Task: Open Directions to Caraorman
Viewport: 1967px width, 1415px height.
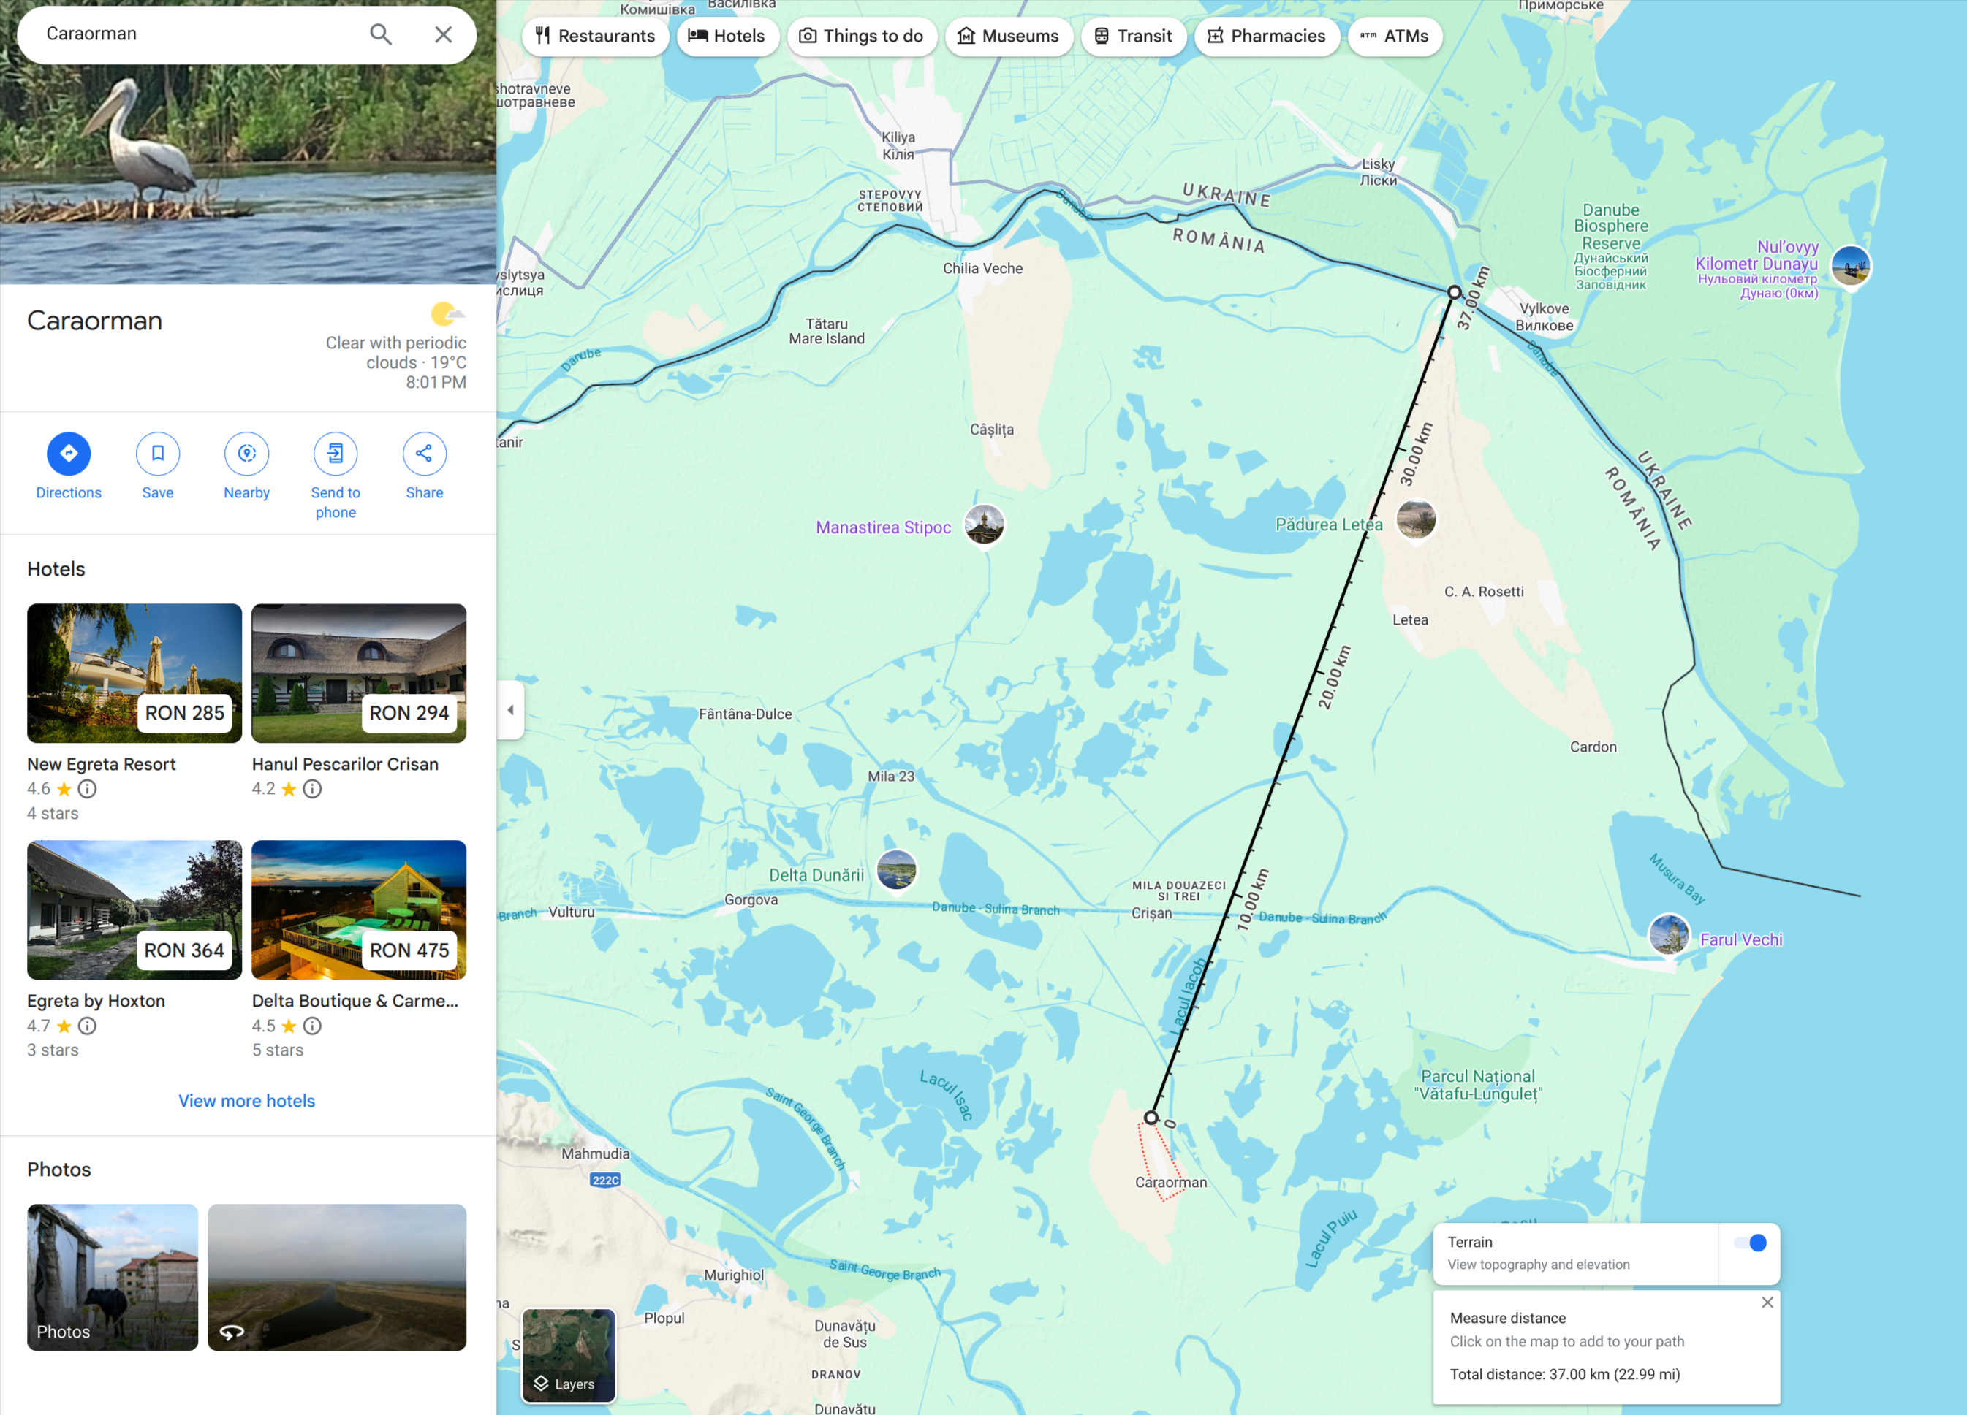Action: [x=69, y=453]
